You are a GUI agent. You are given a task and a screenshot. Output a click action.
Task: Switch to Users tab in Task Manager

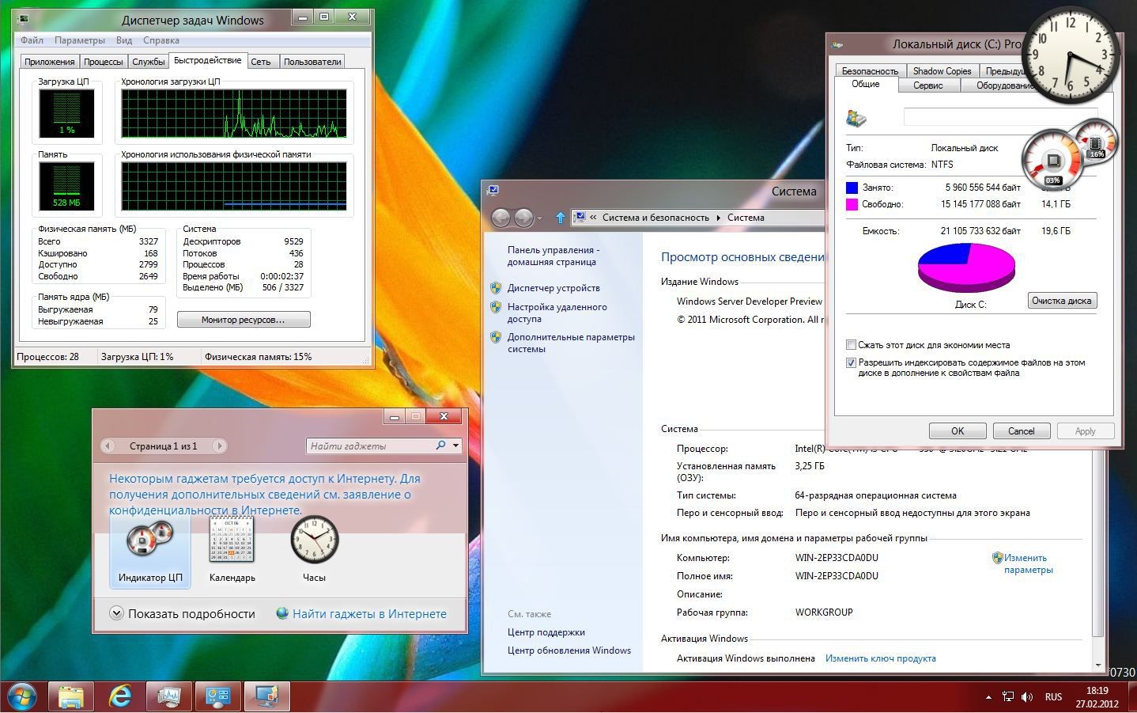[x=312, y=62]
